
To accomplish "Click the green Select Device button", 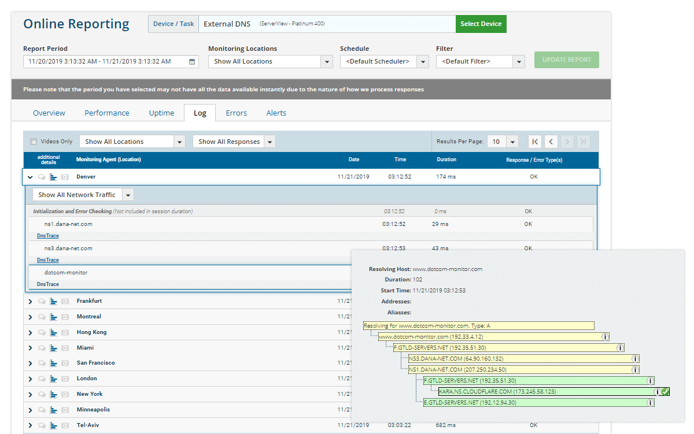I will pyautogui.click(x=481, y=24).
